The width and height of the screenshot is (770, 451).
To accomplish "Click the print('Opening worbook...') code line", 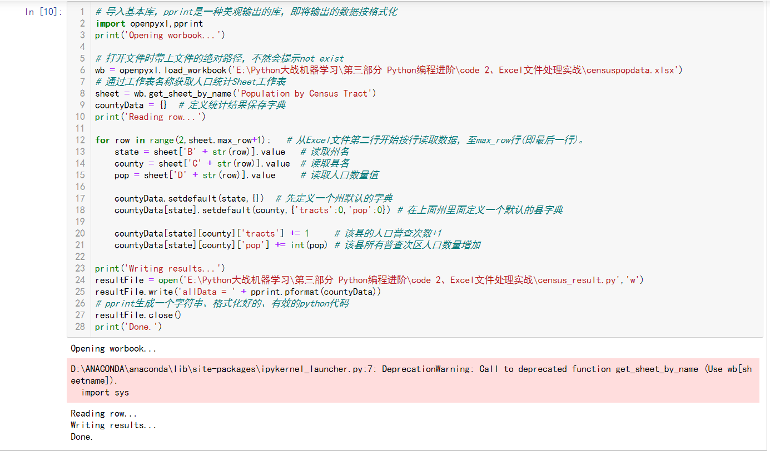I will coord(160,35).
